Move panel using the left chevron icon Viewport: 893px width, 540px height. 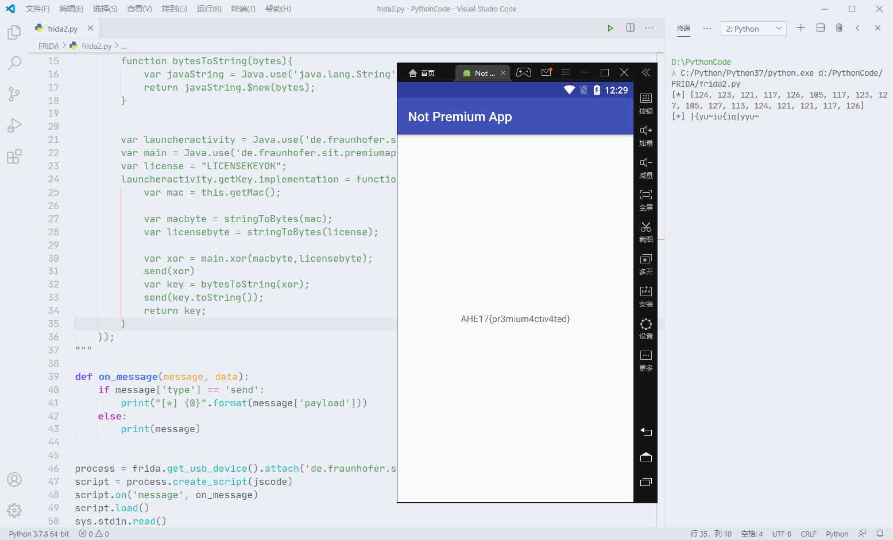[x=857, y=28]
